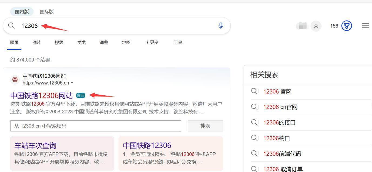This screenshot has height=172, width=372.
Task: Open the 工具 option
Action: (178, 42)
